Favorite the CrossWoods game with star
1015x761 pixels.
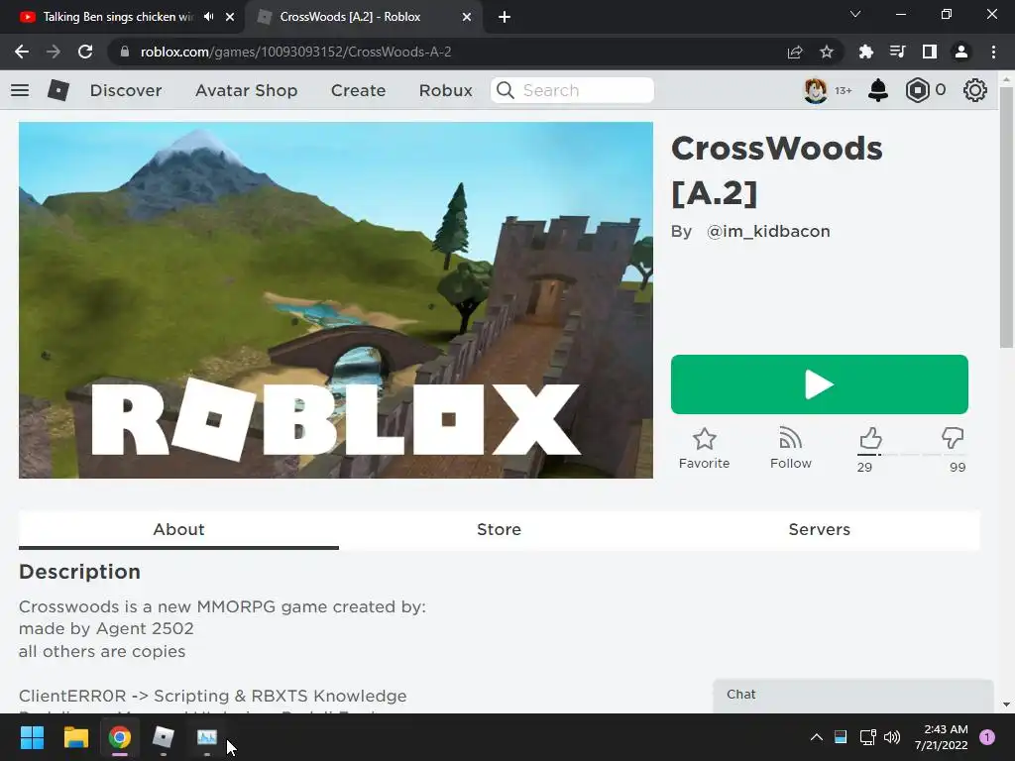[x=705, y=449]
